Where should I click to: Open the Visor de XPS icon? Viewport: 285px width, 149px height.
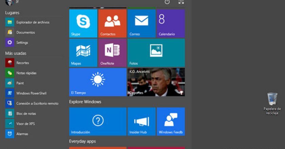[x=9, y=124]
